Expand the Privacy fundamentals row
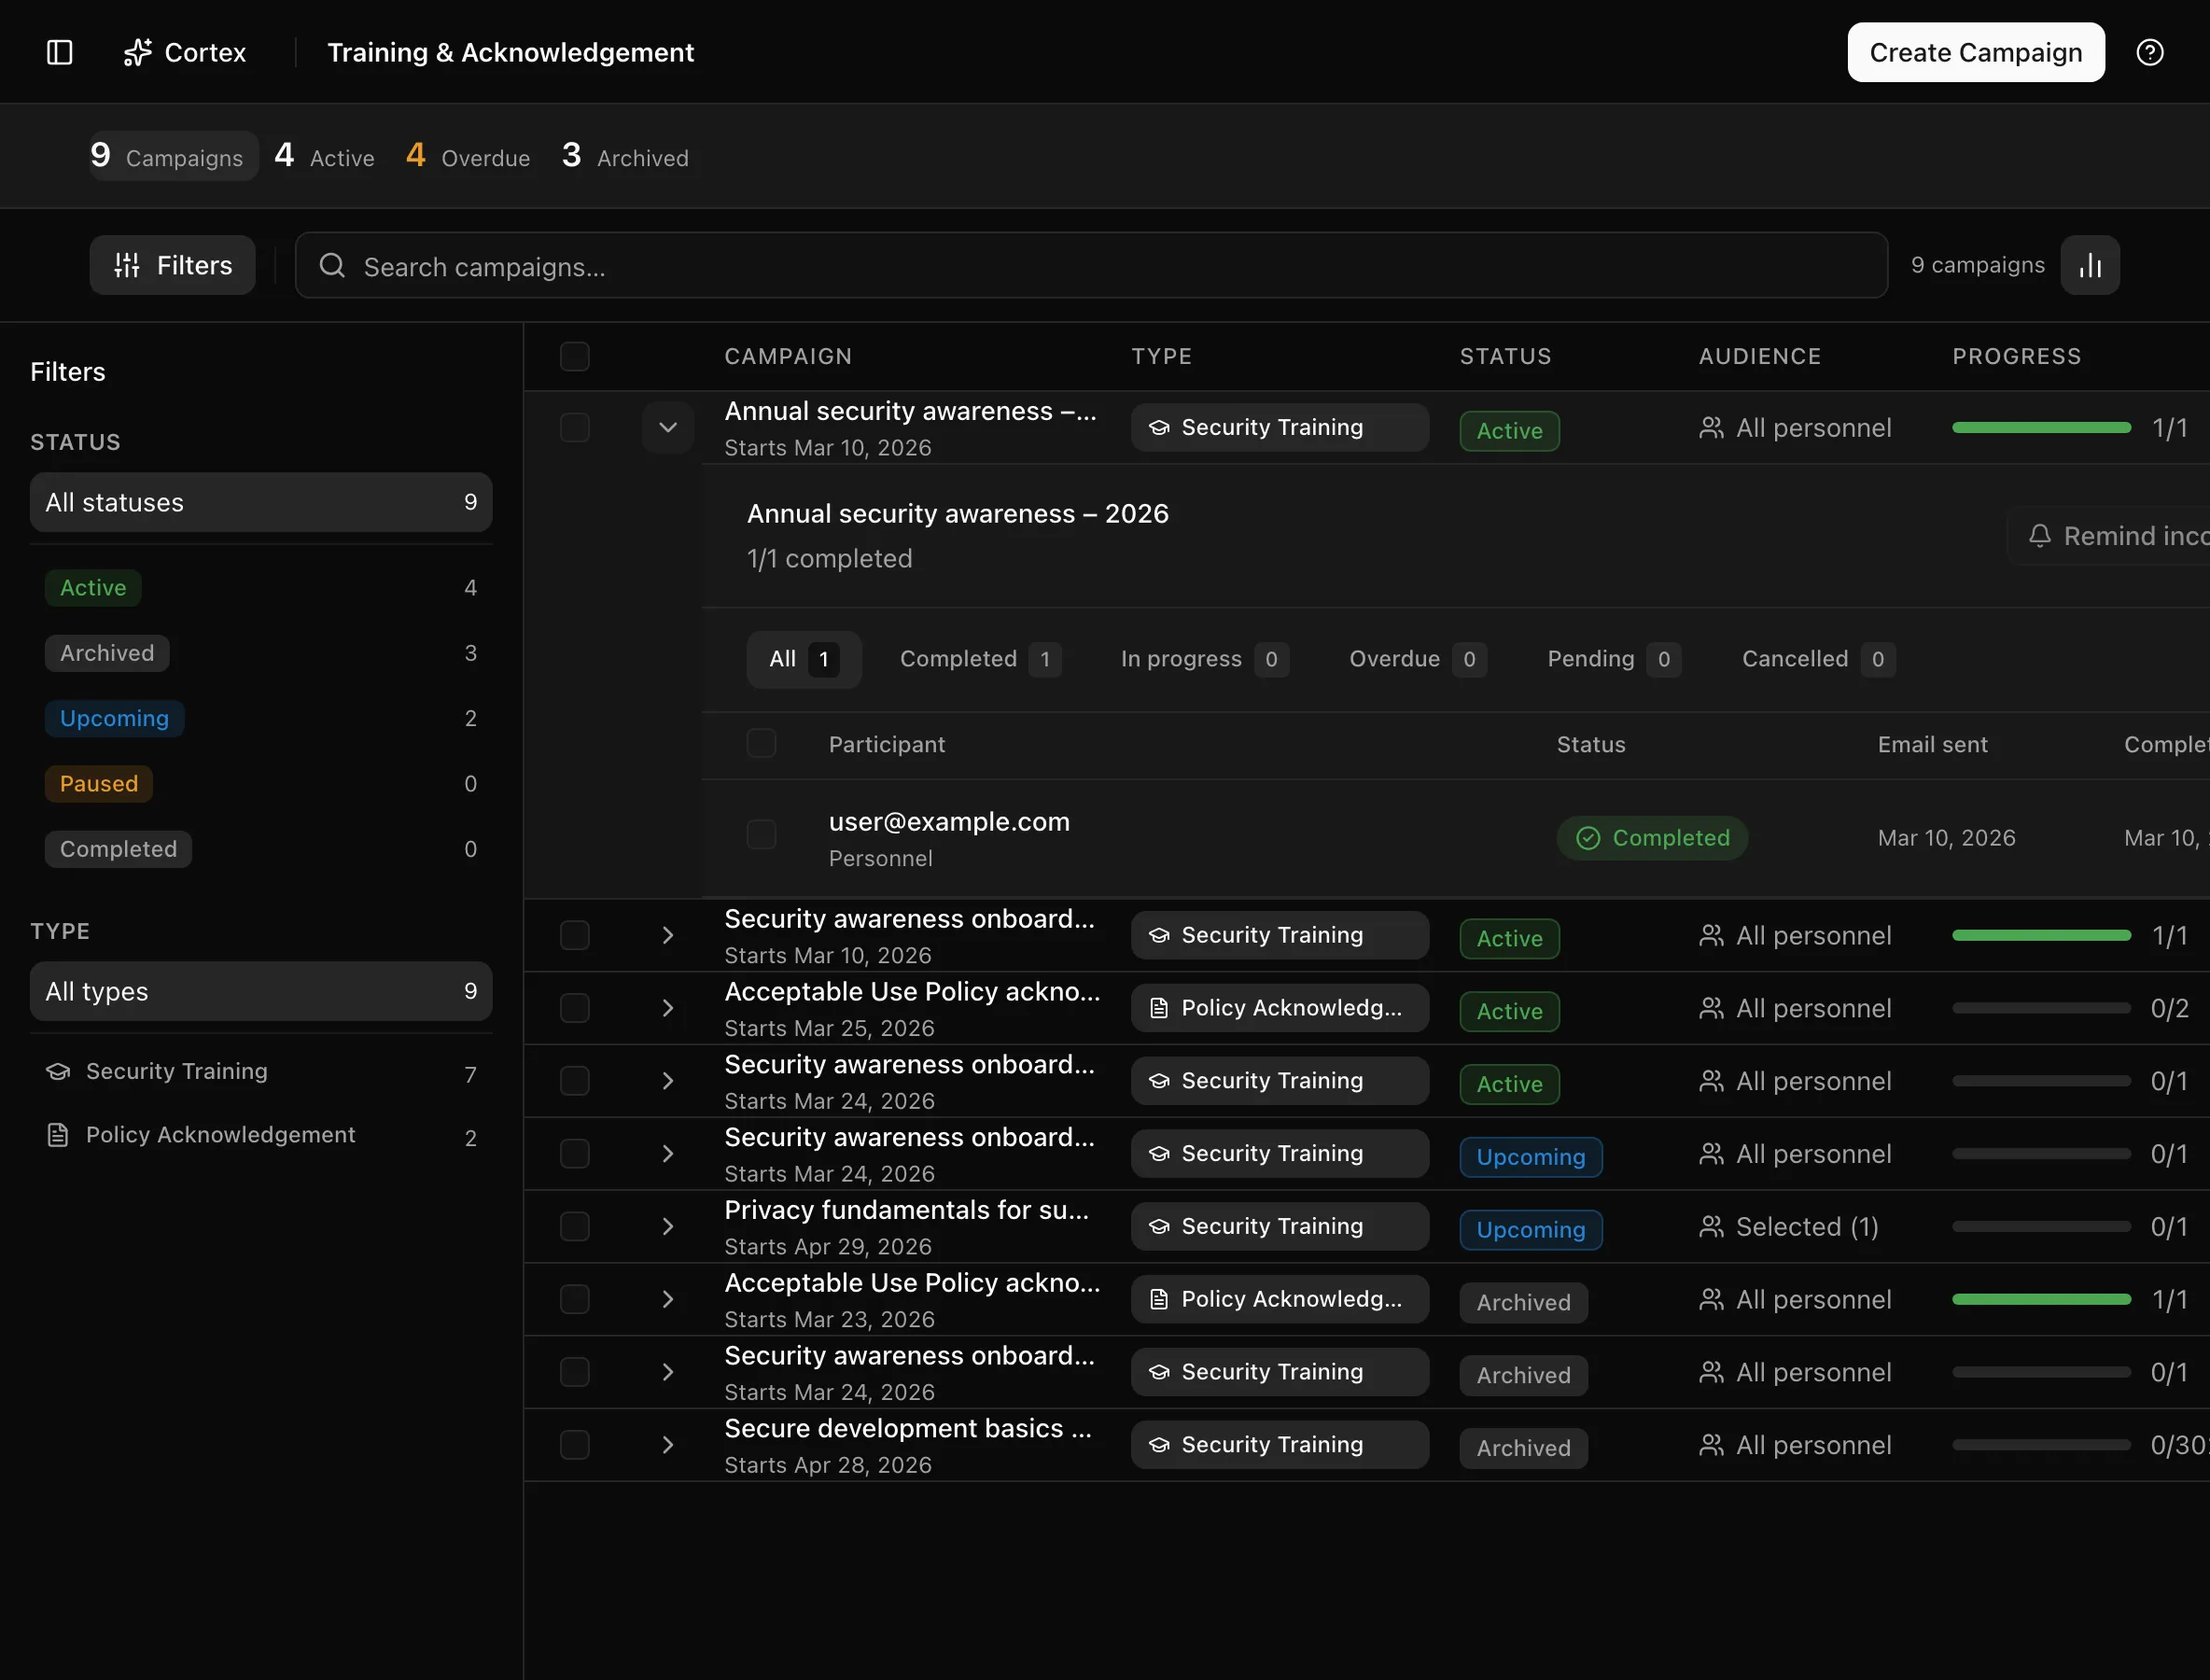The image size is (2210, 1680). (667, 1226)
